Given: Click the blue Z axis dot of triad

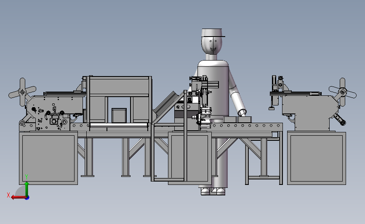Looking at the screenshot, I should 27,198.
